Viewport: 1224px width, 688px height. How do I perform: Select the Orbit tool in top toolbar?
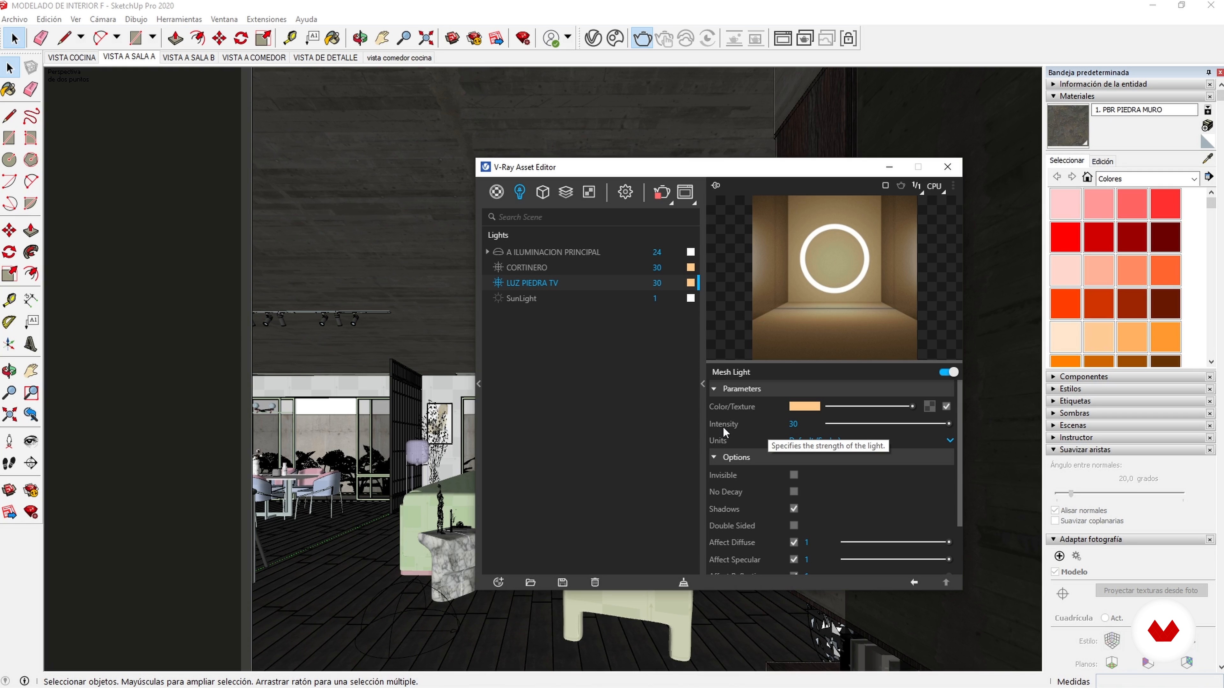tap(360, 38)
